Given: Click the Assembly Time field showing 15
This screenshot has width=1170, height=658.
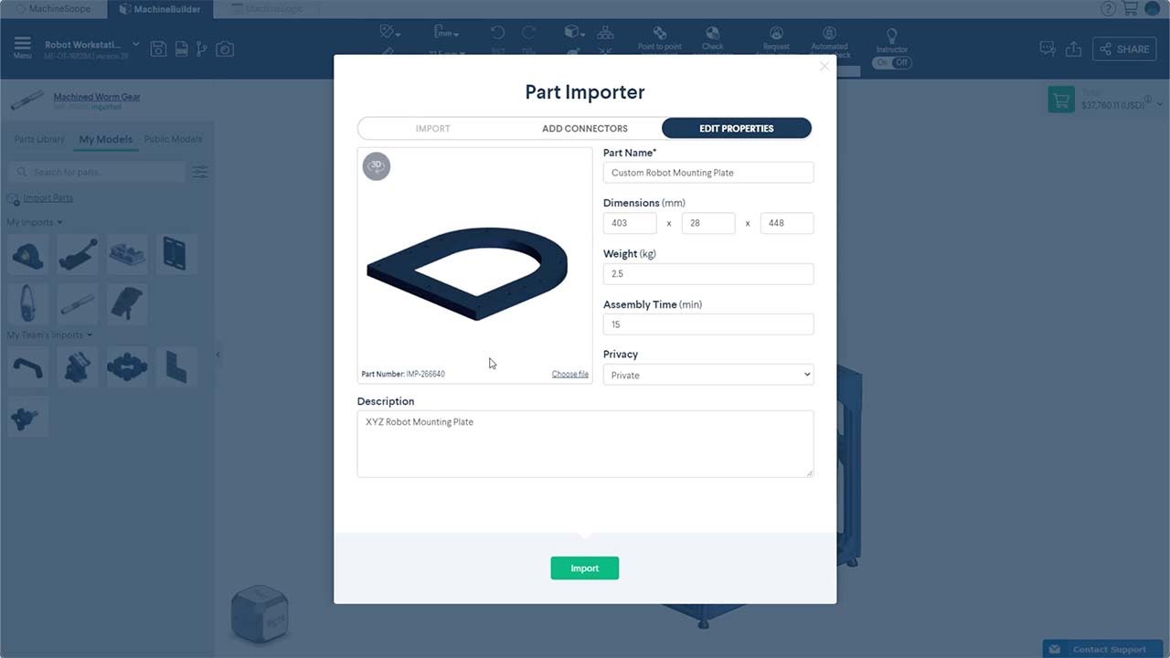Looking at the screenshot, I should [x=708, y=324].
